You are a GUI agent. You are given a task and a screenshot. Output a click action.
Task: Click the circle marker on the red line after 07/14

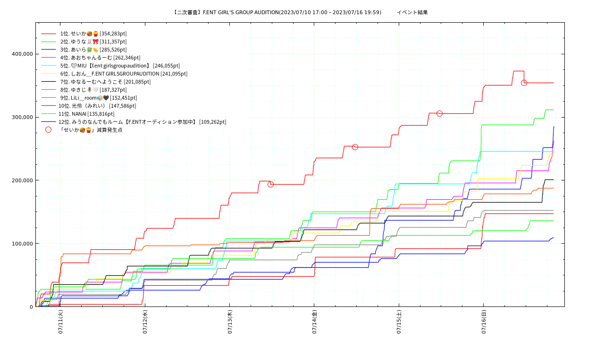355,147
